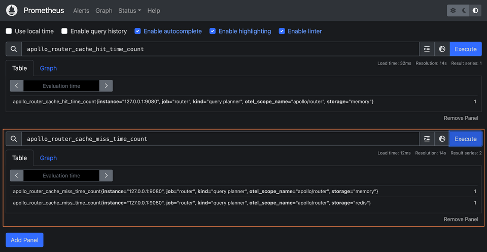Open metrics explorer globe for miss_time_count query
Screen dimensions: 487x252
(442, 139)
